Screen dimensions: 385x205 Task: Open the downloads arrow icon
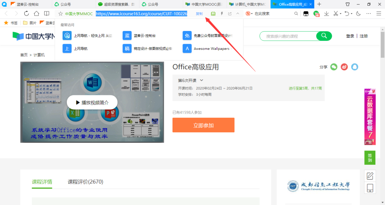[326, 14]
